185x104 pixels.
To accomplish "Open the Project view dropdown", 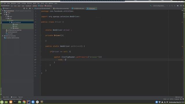I will pos(7,8).
